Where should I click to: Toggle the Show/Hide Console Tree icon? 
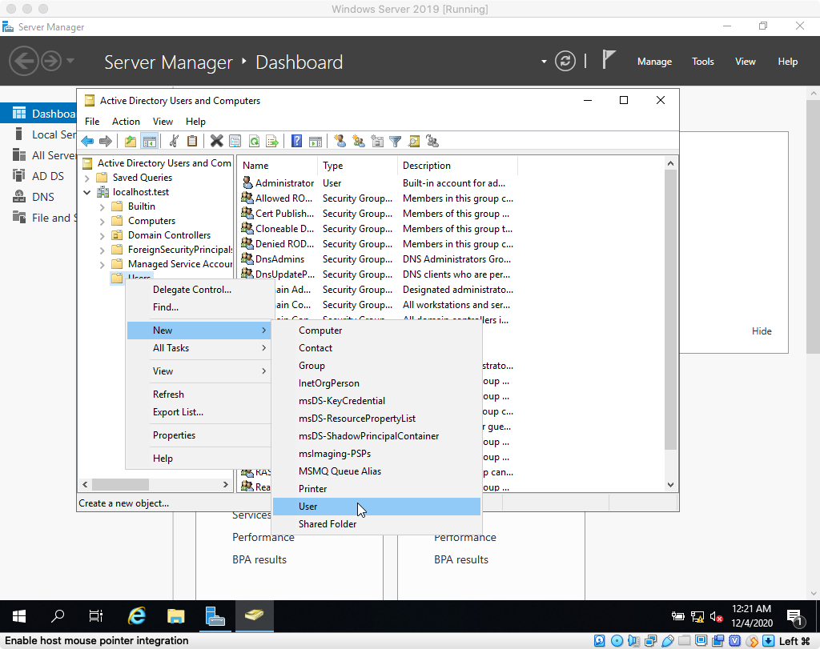(150, 141)
